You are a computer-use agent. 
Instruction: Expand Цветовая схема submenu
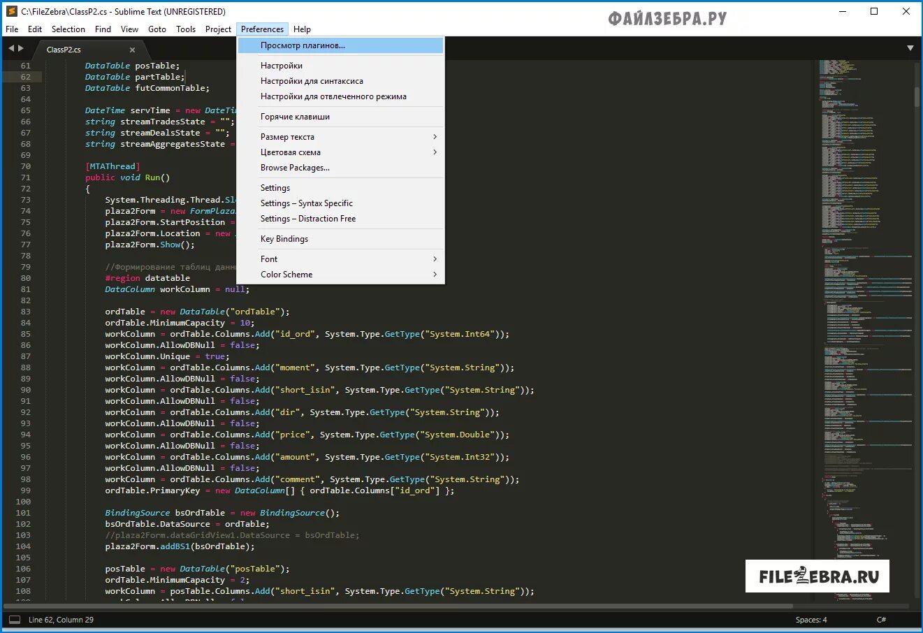340,152
